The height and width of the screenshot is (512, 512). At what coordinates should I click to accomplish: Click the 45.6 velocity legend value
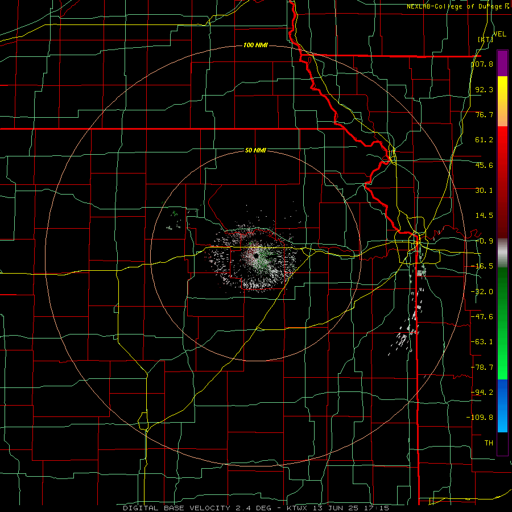[484, 165]
